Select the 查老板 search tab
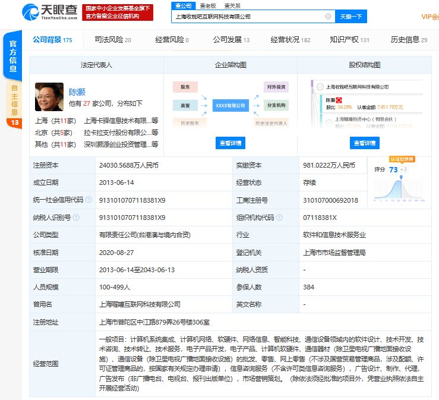 click(208, 5)
